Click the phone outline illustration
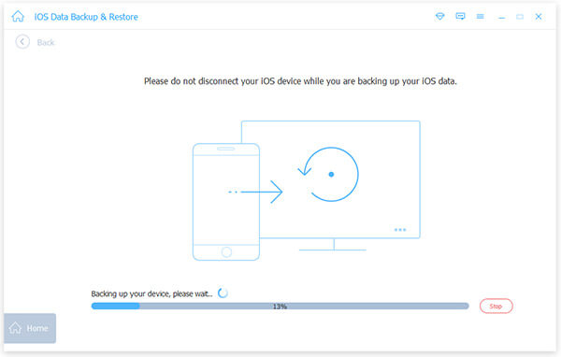Screen dimensions: 561x357 [x=225, y=202]
